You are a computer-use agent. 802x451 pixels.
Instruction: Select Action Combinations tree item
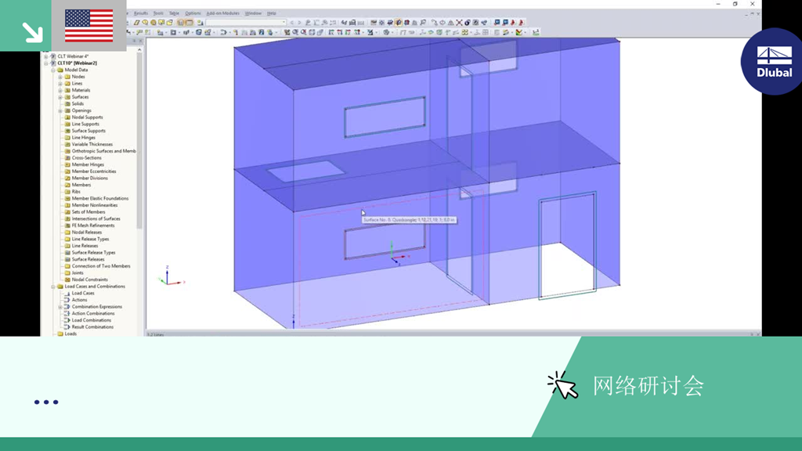tap(93, 313)
